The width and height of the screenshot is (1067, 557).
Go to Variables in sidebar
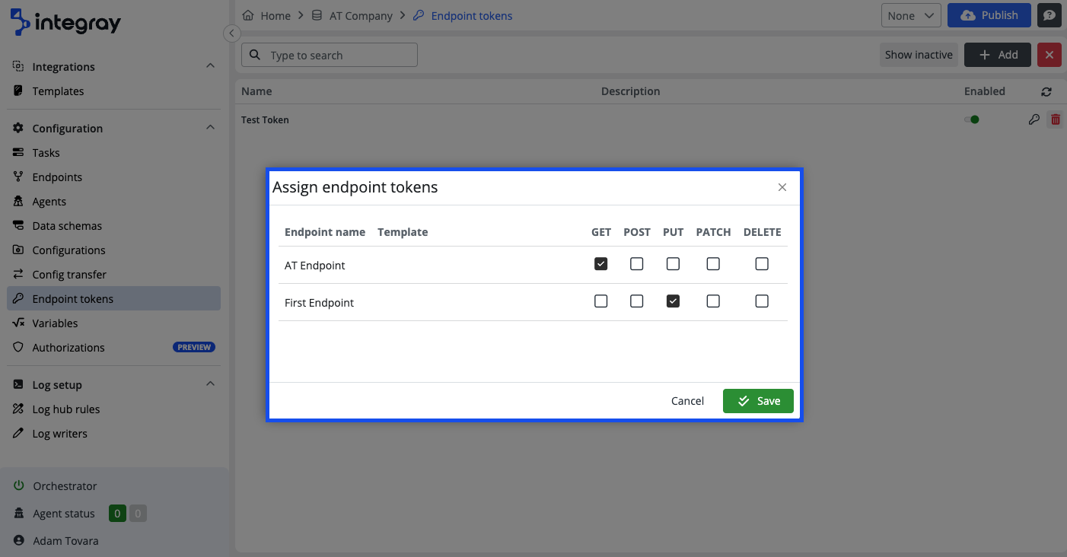click(x=55, y=323)
